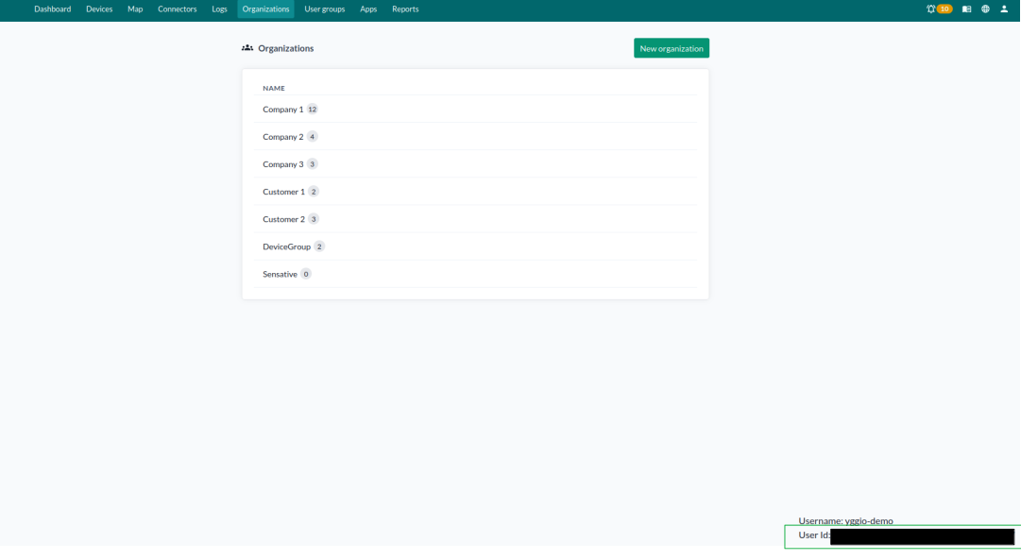Open the Connectors page
Viewport: 1021px width, 560px height.
tap(177, 8)
